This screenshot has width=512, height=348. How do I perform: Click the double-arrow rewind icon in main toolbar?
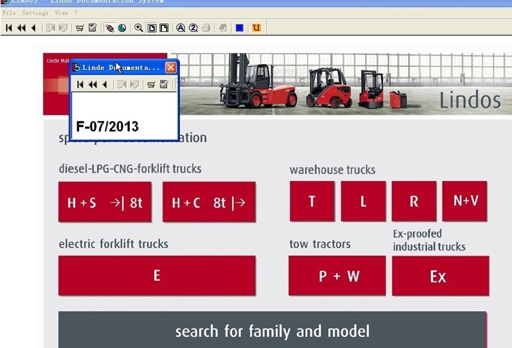pyautogui.click(x=21, y=28)
